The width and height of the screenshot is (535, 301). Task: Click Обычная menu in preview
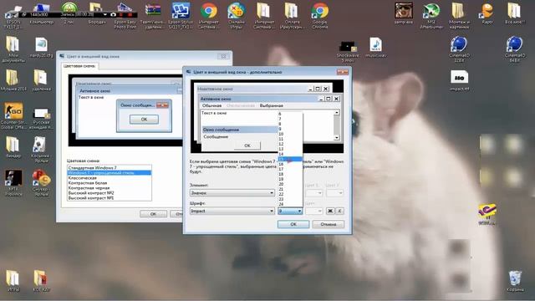211,105
